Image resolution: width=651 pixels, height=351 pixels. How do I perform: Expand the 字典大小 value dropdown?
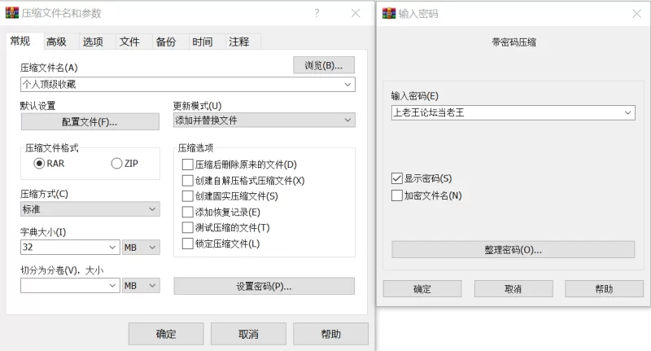coord(113,248)
